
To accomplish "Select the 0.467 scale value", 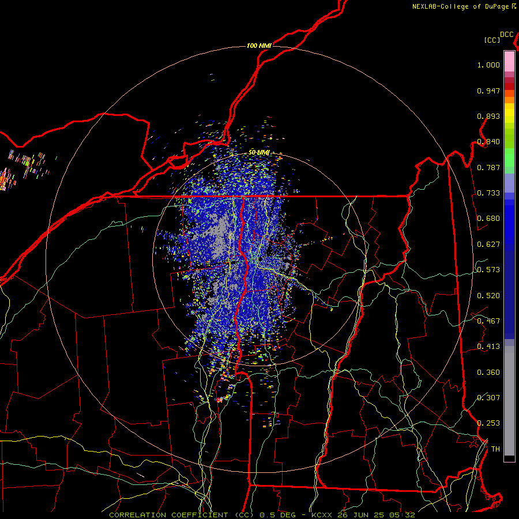I will (x=488, y=321).
